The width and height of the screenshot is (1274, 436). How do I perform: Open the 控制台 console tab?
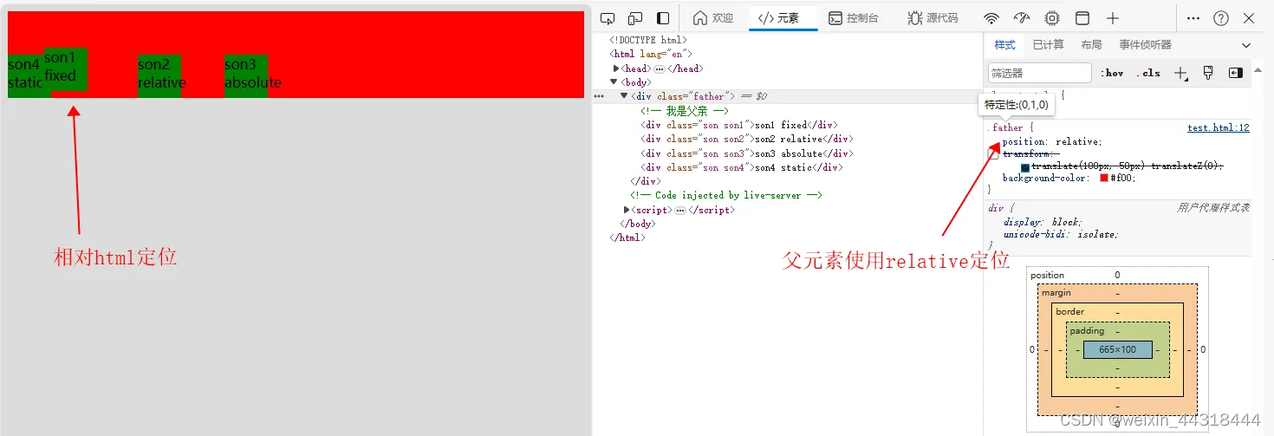click(854, 18)
